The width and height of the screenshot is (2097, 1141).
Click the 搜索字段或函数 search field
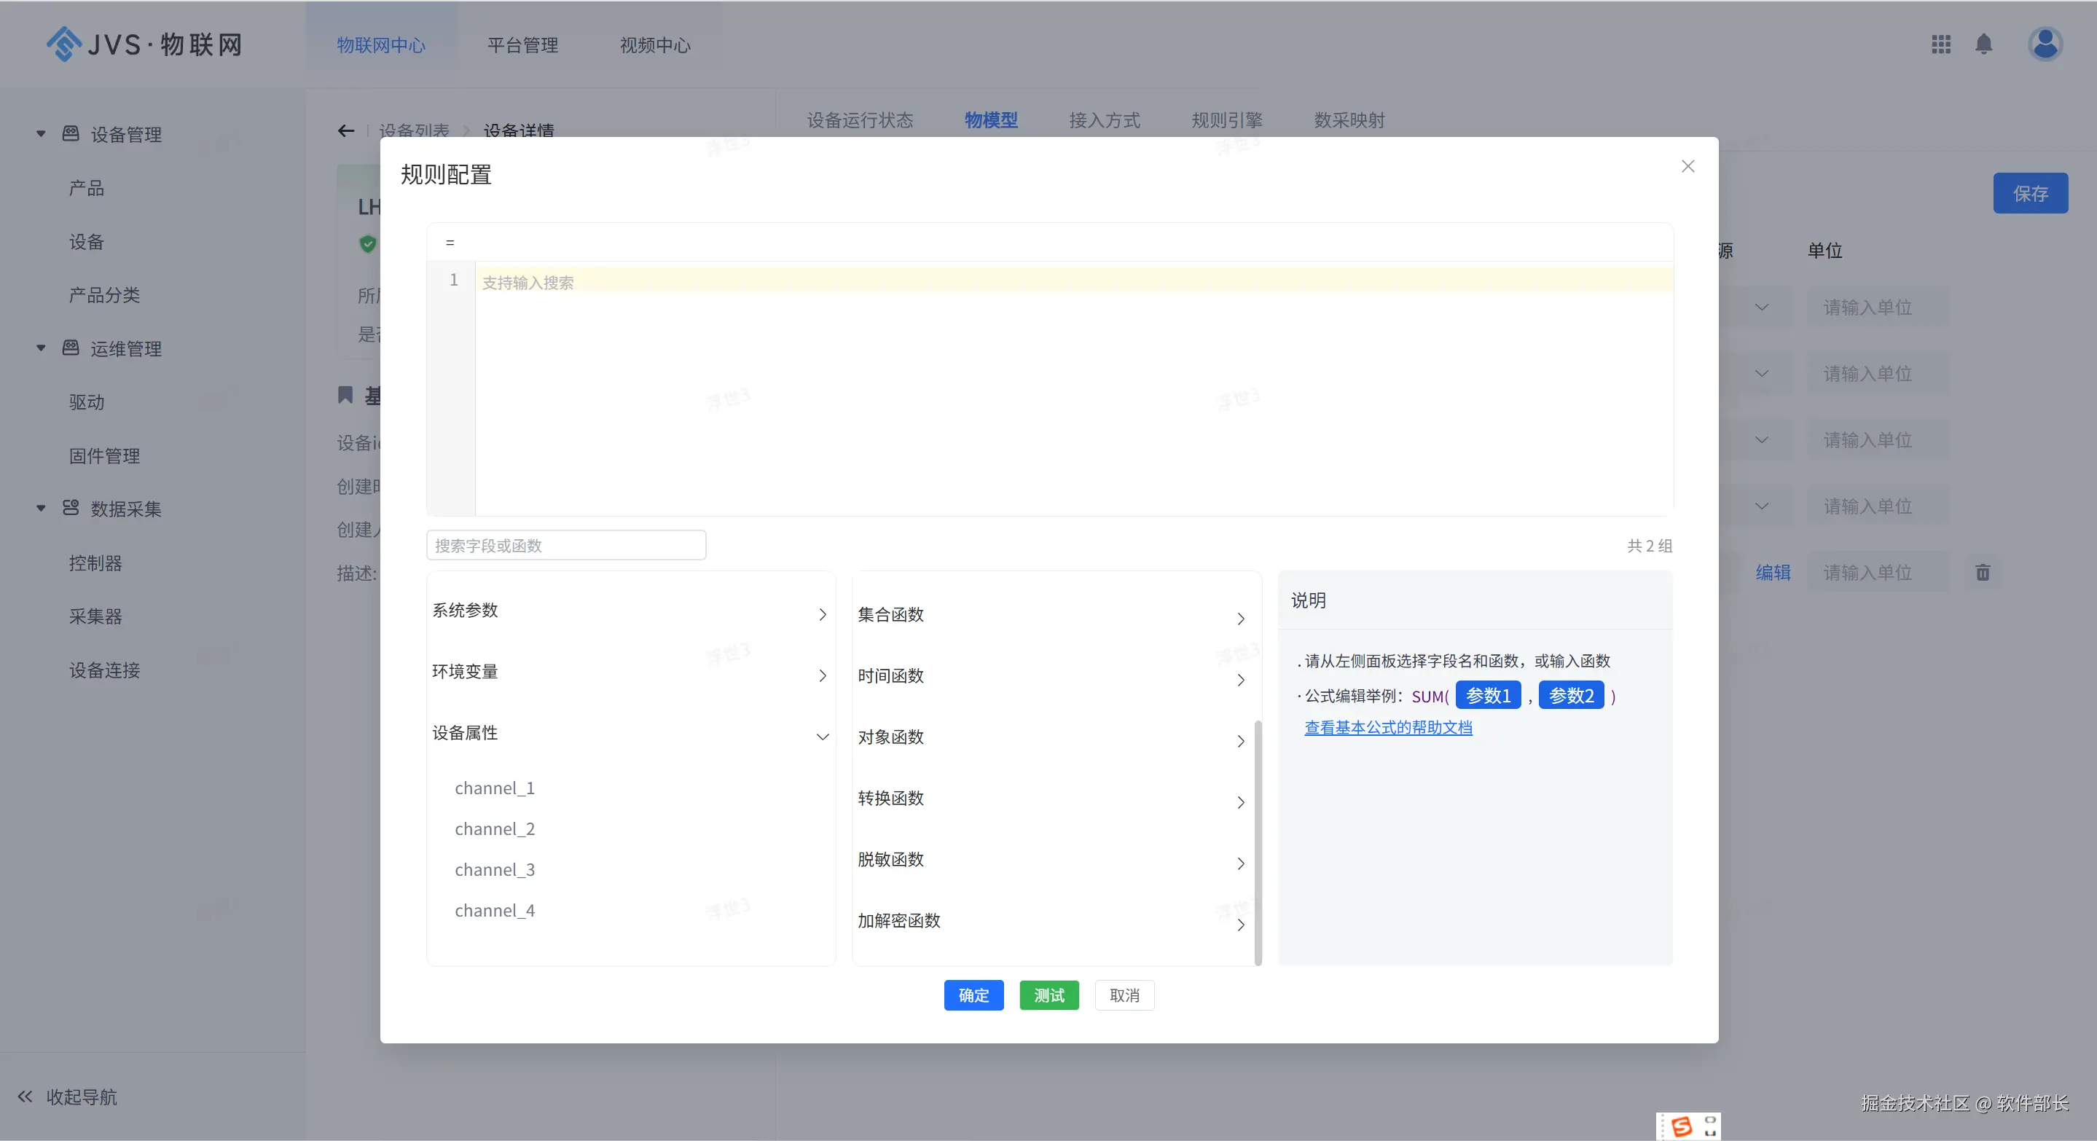pos(565,545)
